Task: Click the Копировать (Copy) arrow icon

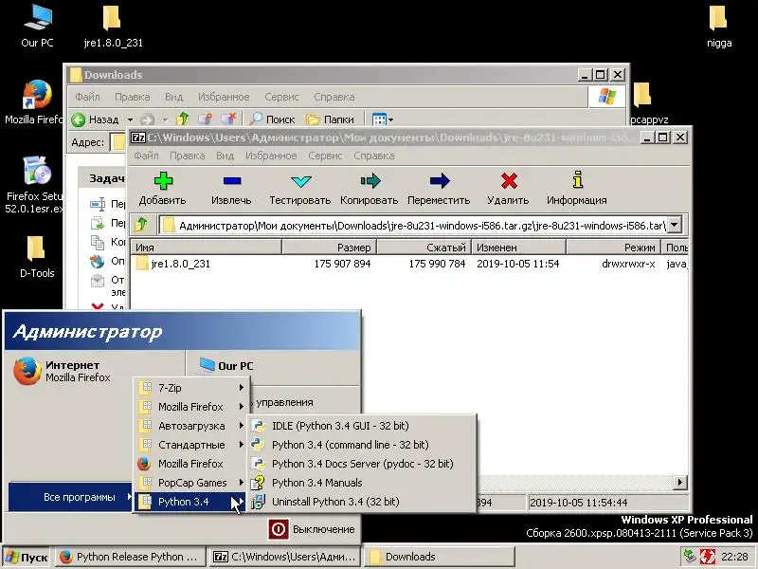Action: pos(370,181)
